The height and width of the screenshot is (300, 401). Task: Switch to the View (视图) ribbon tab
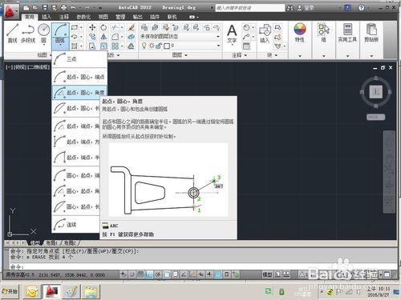[x=103, y=17]
